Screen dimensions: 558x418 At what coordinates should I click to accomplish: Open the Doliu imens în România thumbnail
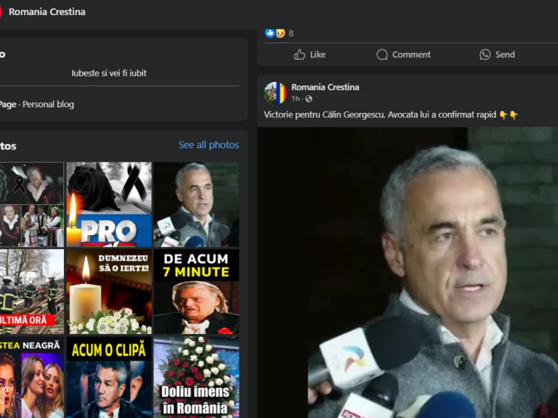pyautogui.click(x=196, y=377)
